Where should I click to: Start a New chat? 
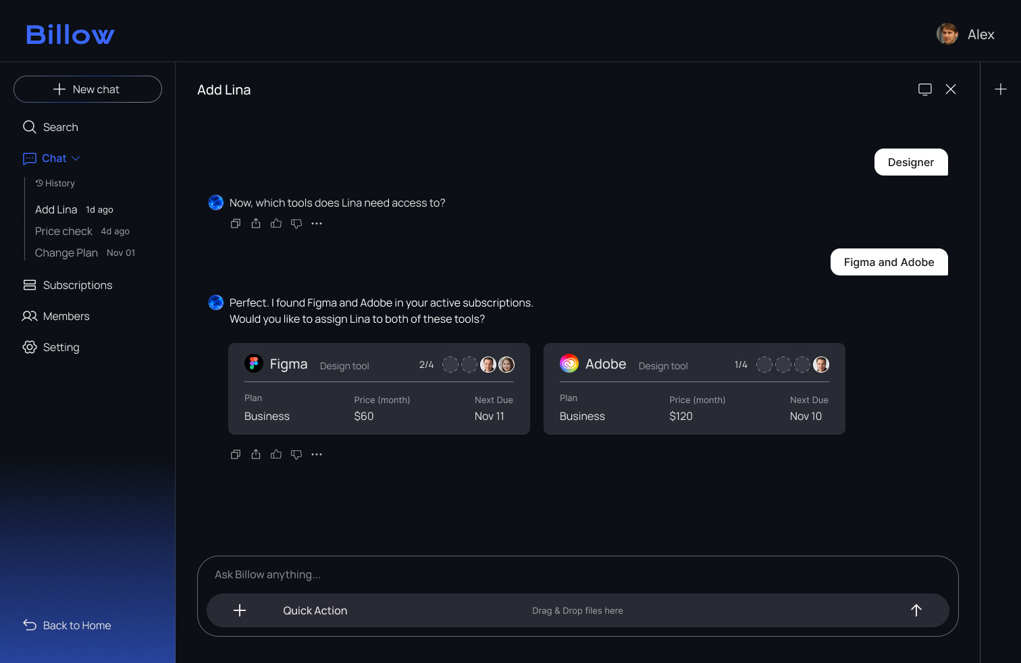tap(88, 89)
